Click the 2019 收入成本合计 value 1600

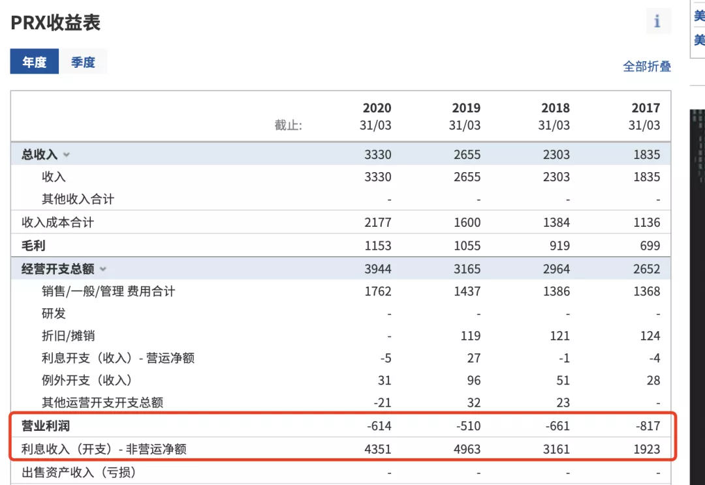click(x=467, y=222)
